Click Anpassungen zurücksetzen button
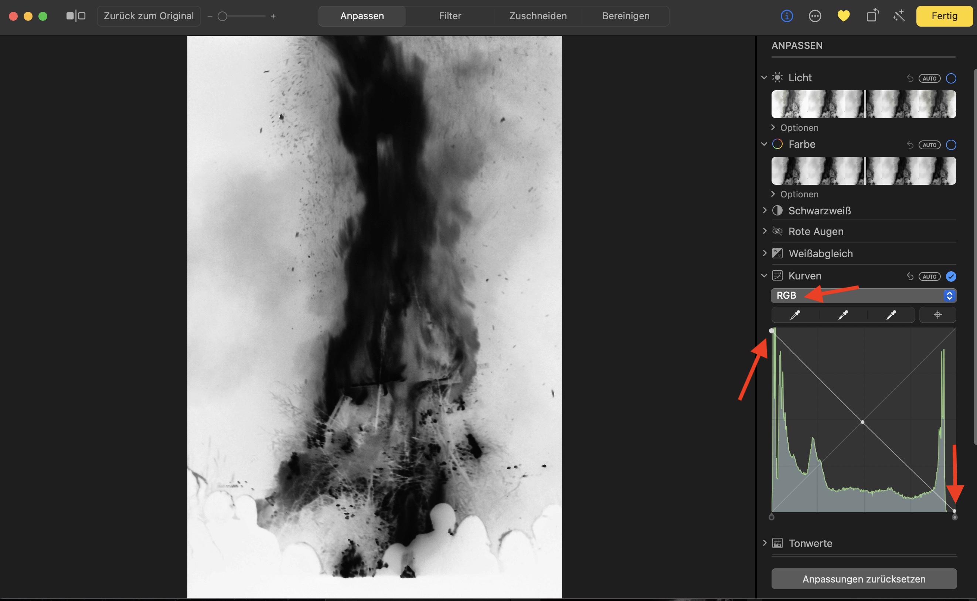Viewport: 977px width, 601px height. 863,579
